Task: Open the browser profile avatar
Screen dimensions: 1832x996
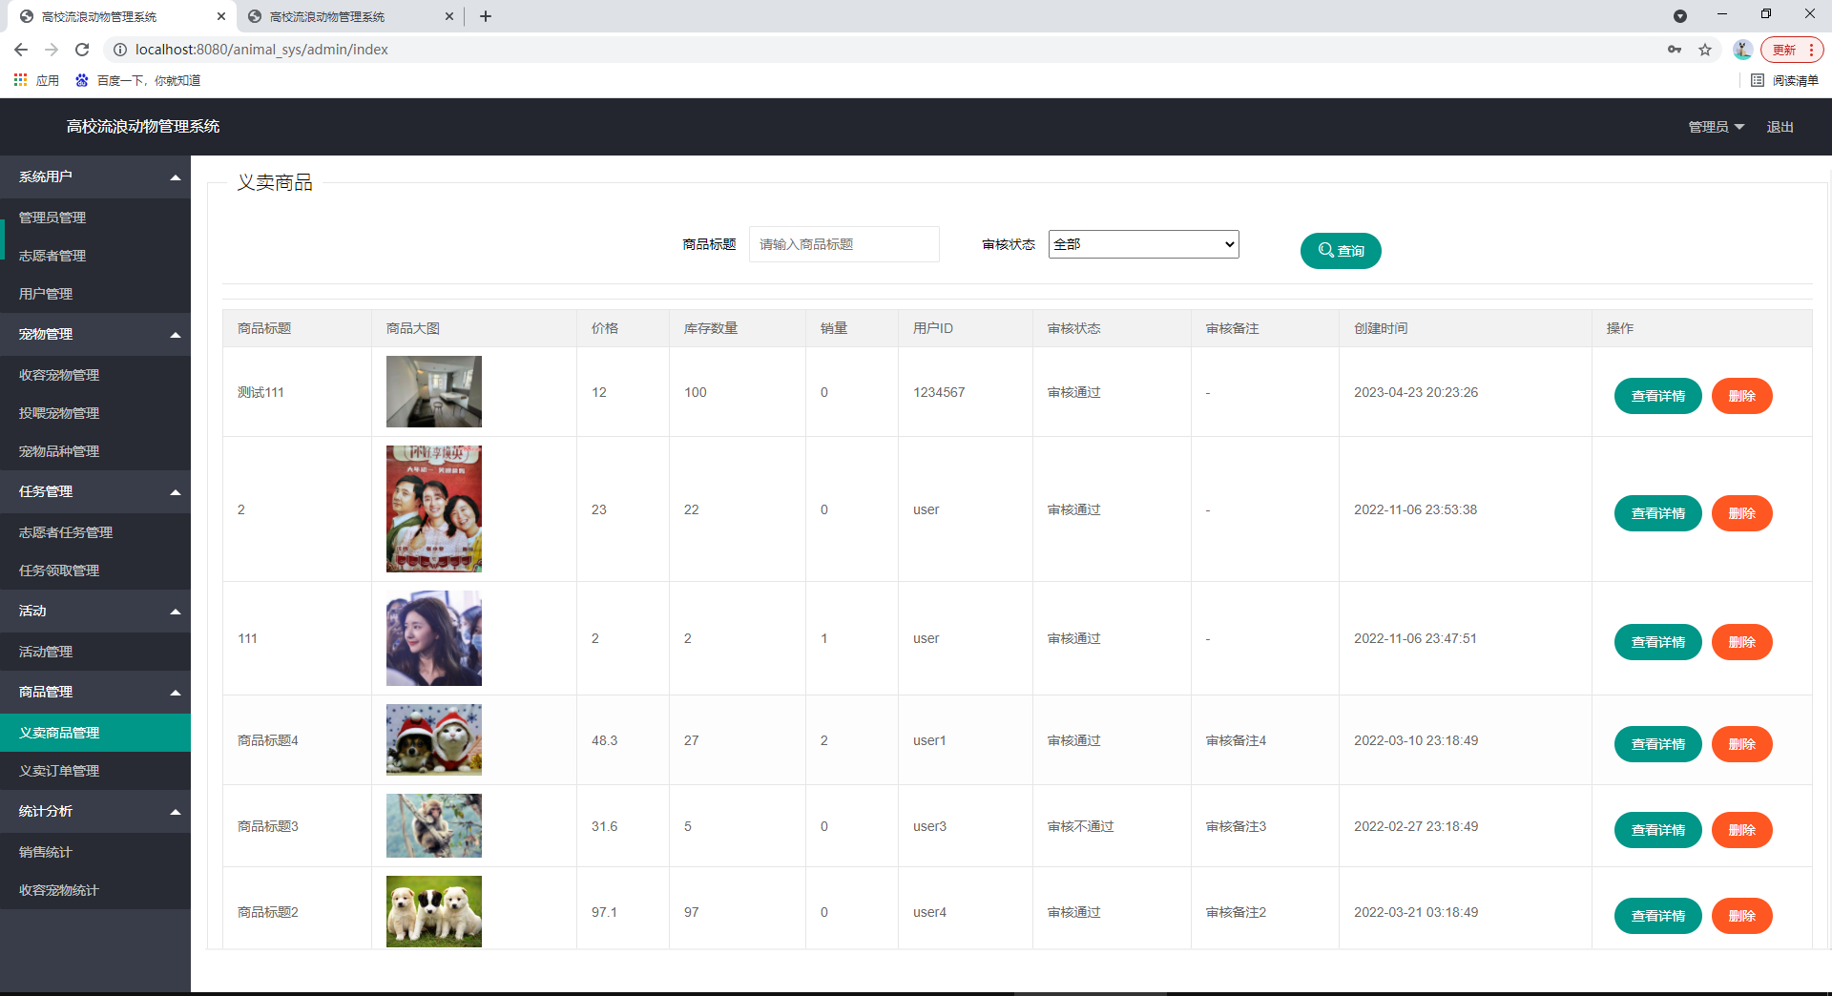Action: point(1742,50)
